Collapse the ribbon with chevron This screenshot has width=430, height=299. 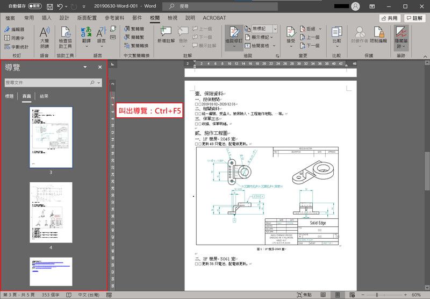425,56
